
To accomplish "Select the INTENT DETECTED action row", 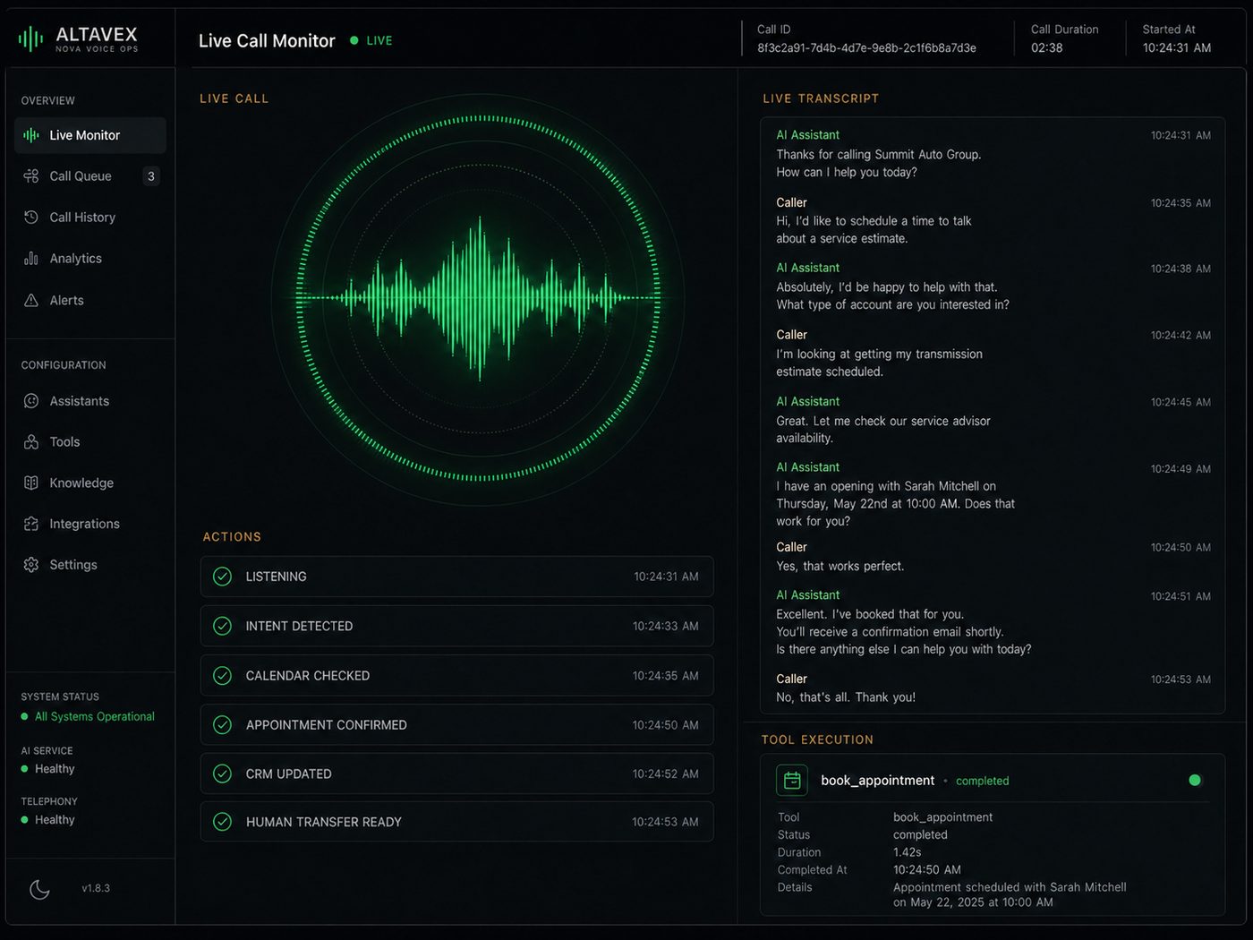I will click(x=456, y=626).
